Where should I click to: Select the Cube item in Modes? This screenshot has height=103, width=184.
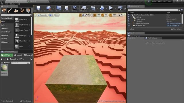pos(22,46)
